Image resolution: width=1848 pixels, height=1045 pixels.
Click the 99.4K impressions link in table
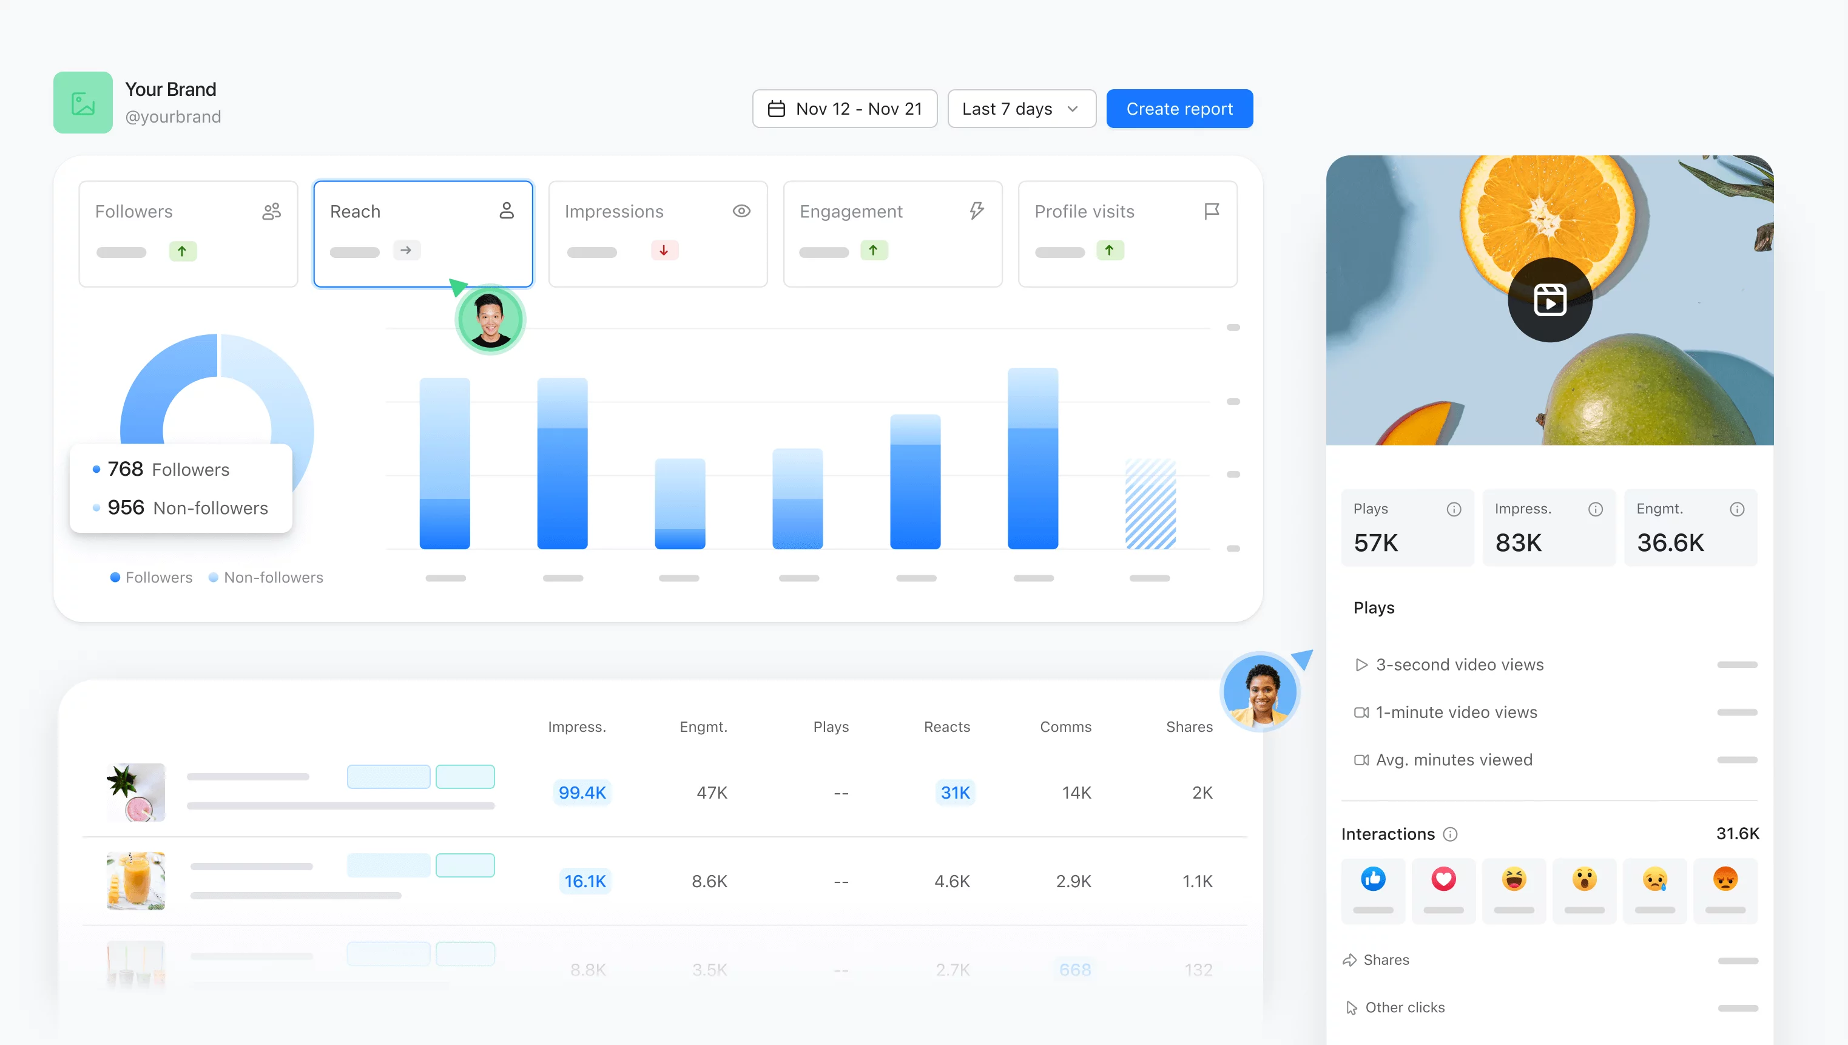[x=581, y=793]
